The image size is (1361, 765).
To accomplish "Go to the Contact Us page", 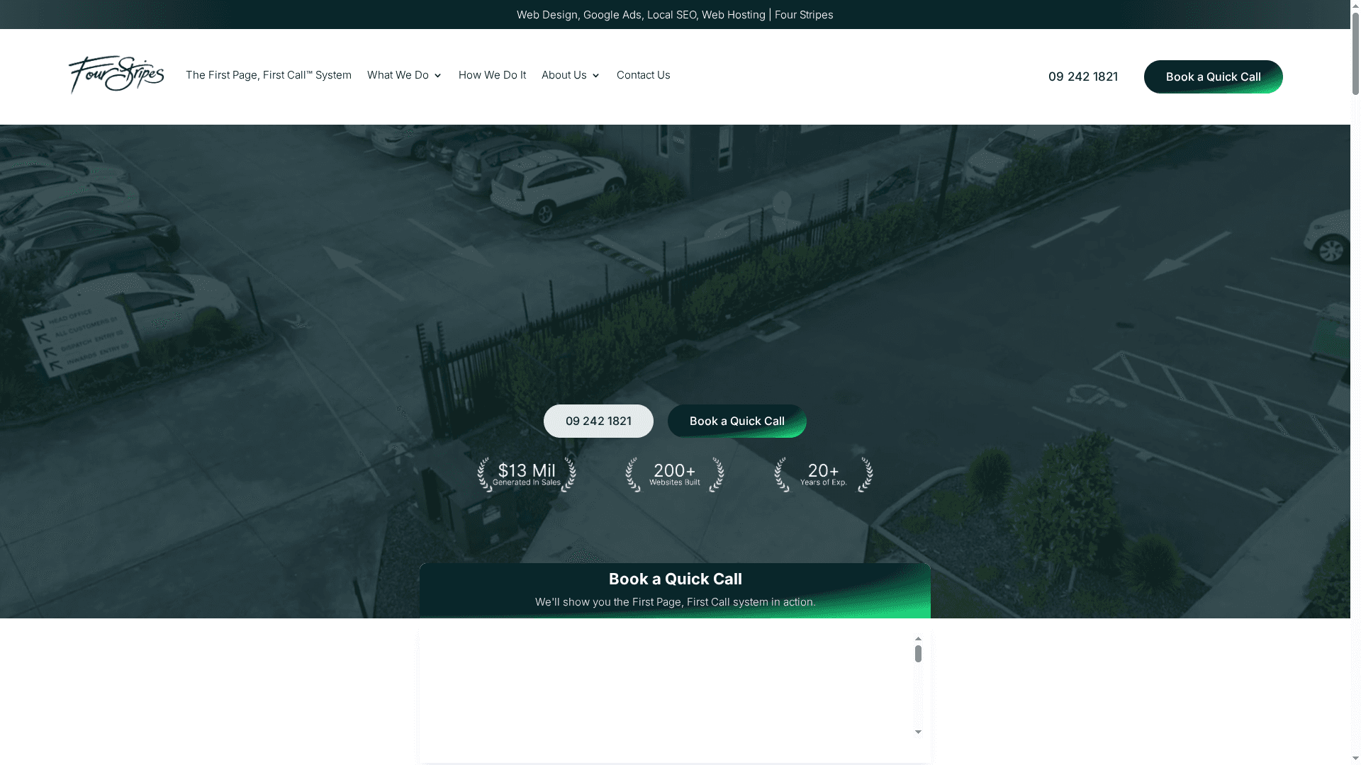I will point(643,75).
